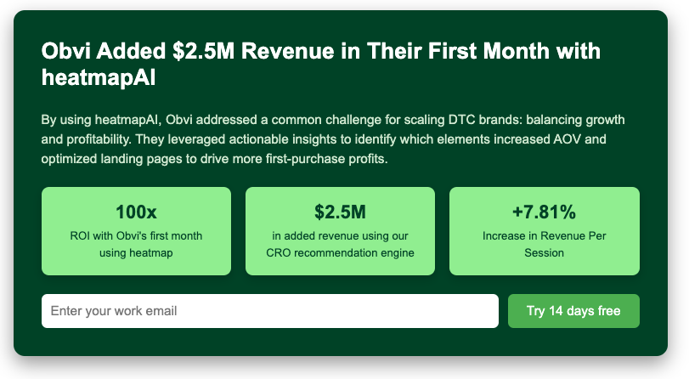Click the 'Try 14 days free' button
689x379 pixels.
point(573,311)
